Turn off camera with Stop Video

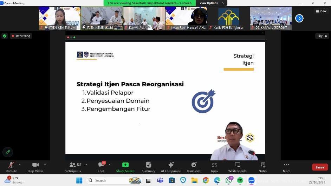(x=35, y=167)
